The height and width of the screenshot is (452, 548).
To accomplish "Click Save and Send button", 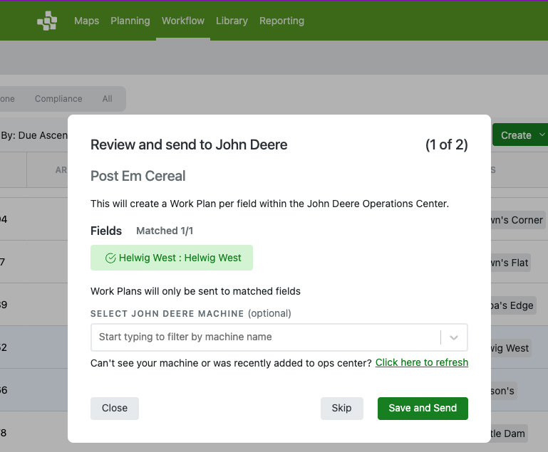I will [x=423, y=408].
